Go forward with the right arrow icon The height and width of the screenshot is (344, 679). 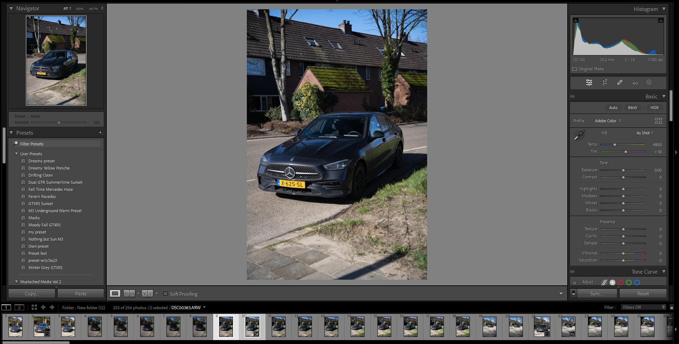pos(52,307)
